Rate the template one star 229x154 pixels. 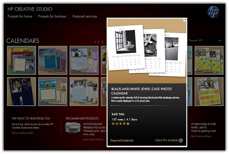tap(113, 124)
